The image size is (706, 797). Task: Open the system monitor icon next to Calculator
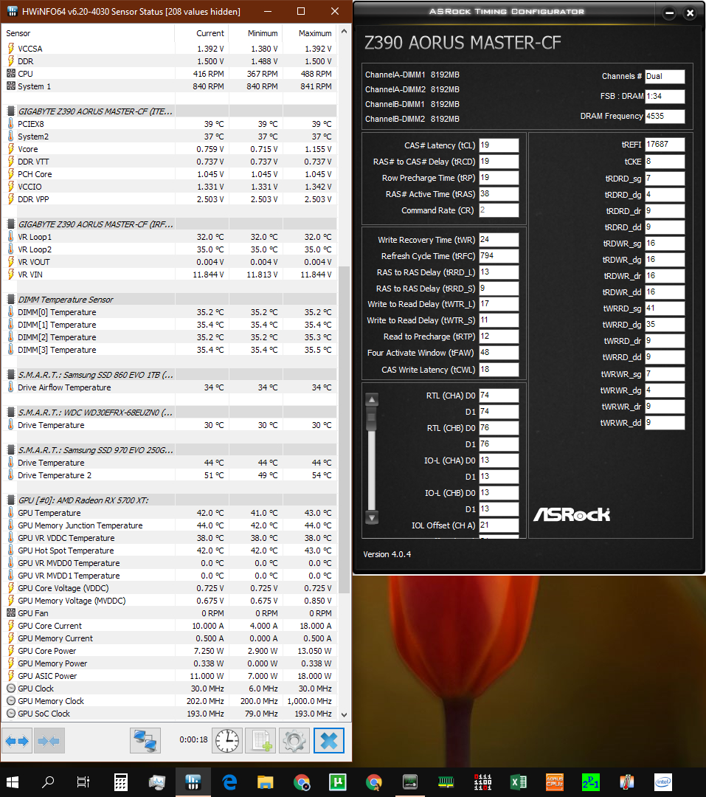(x=156, y=782)
